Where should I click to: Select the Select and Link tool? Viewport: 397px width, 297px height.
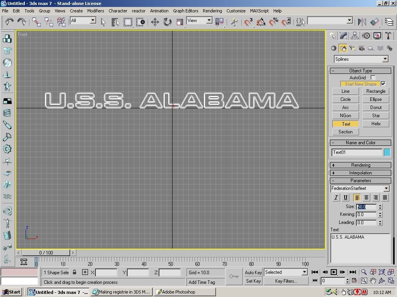point(36,22)
